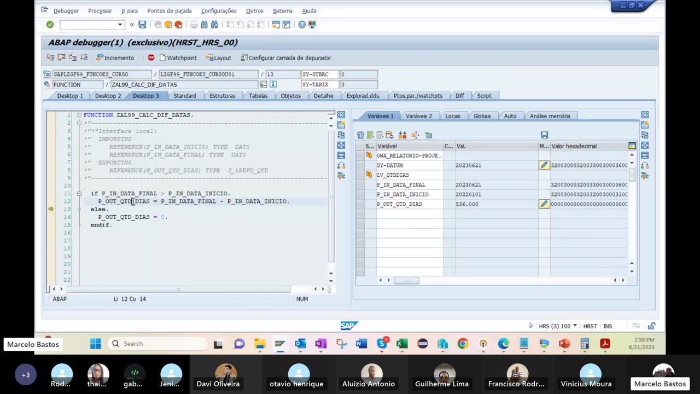The height and width of the screenshot is (394, 700).
Task: Close the variables tool with X icon
Action: tap(645, 115)
